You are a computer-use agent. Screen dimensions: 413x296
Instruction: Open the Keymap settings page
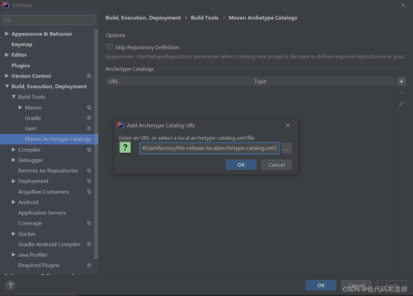[22, 44]
